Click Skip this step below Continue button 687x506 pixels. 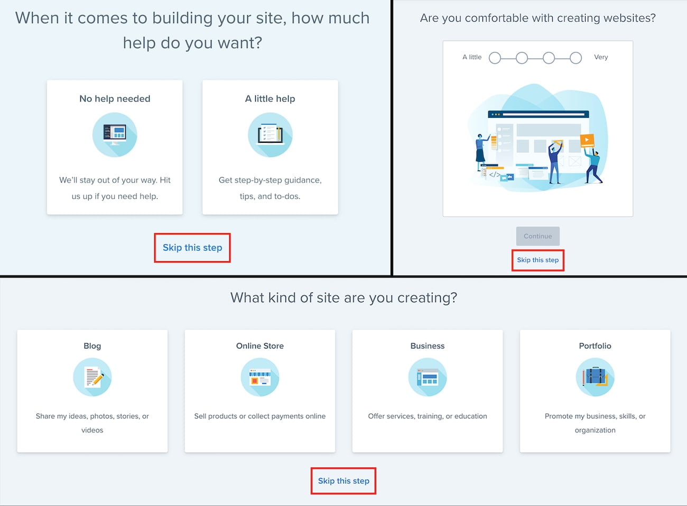537,260
